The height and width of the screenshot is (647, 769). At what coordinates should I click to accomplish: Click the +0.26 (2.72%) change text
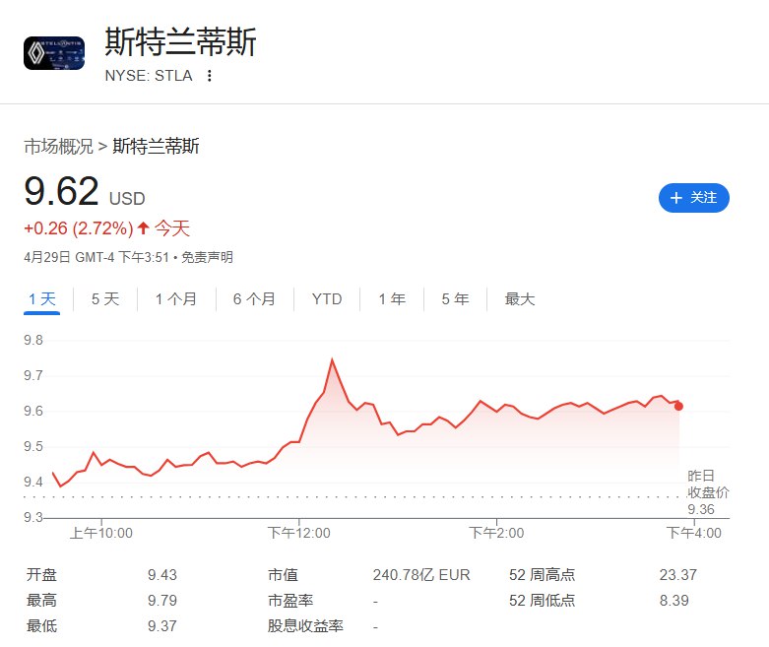point(79,228)
